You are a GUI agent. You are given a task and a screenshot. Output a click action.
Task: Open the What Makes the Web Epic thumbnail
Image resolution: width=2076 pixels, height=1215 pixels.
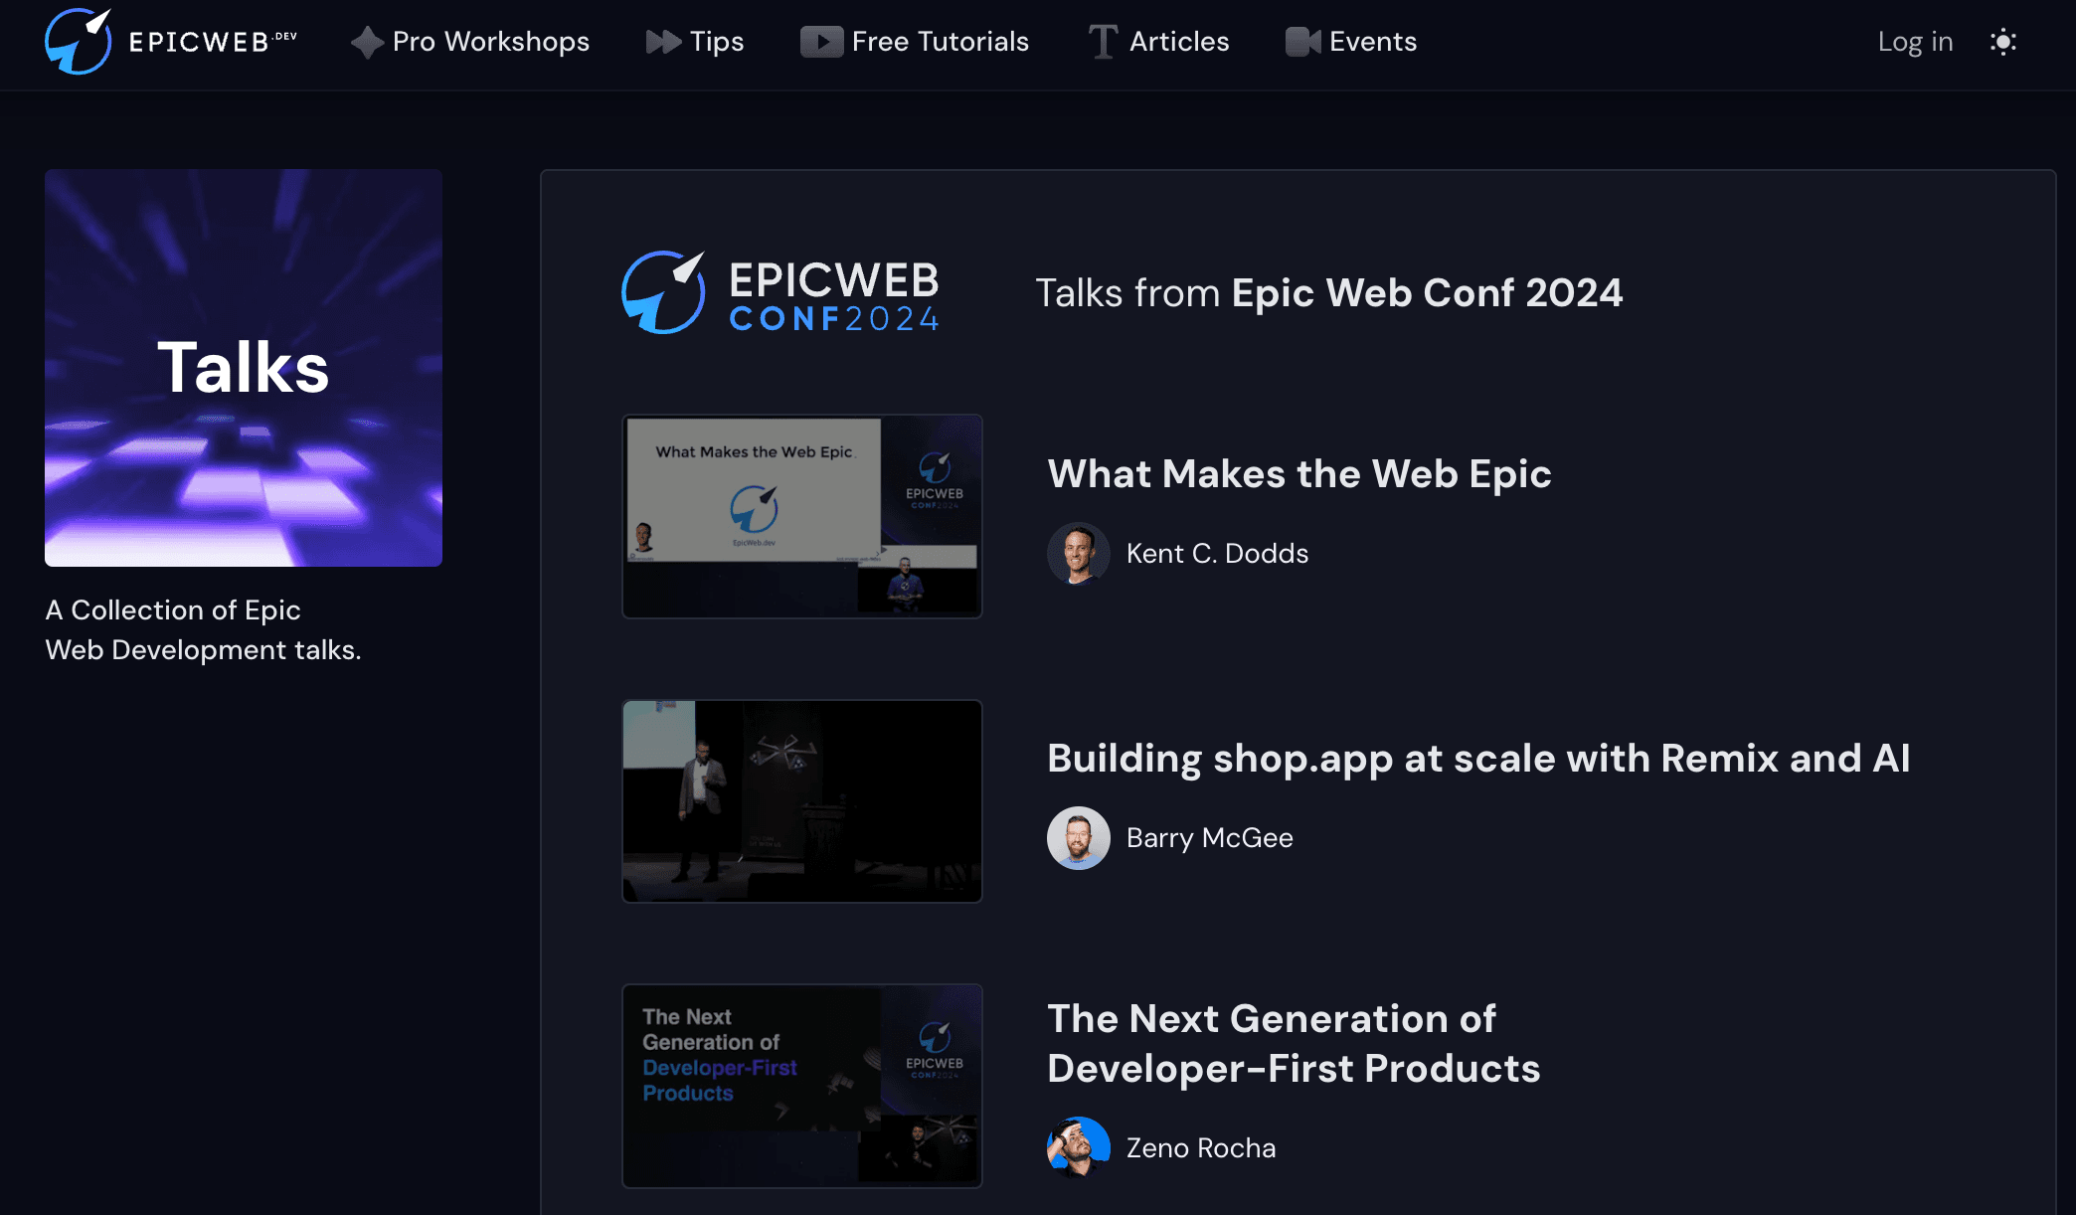[x=801, y=516]
